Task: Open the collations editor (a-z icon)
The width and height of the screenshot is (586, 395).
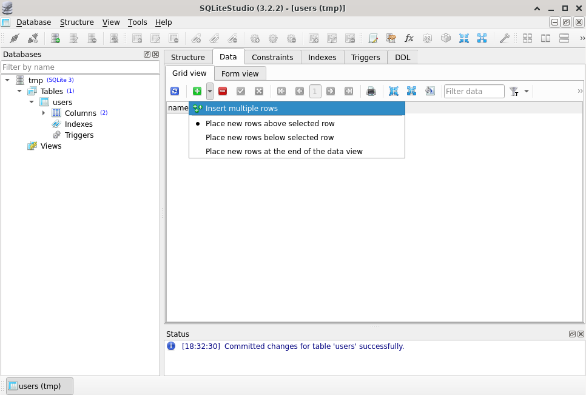Action: (x=427, y=38)
